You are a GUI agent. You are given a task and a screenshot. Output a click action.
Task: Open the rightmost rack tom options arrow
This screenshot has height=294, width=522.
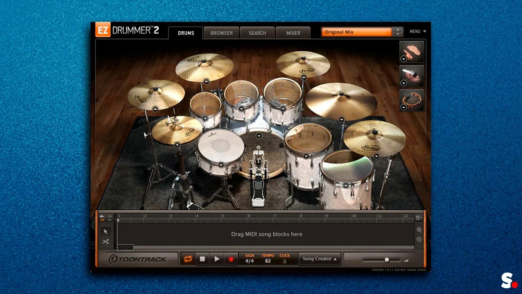[x=283, y=108]
